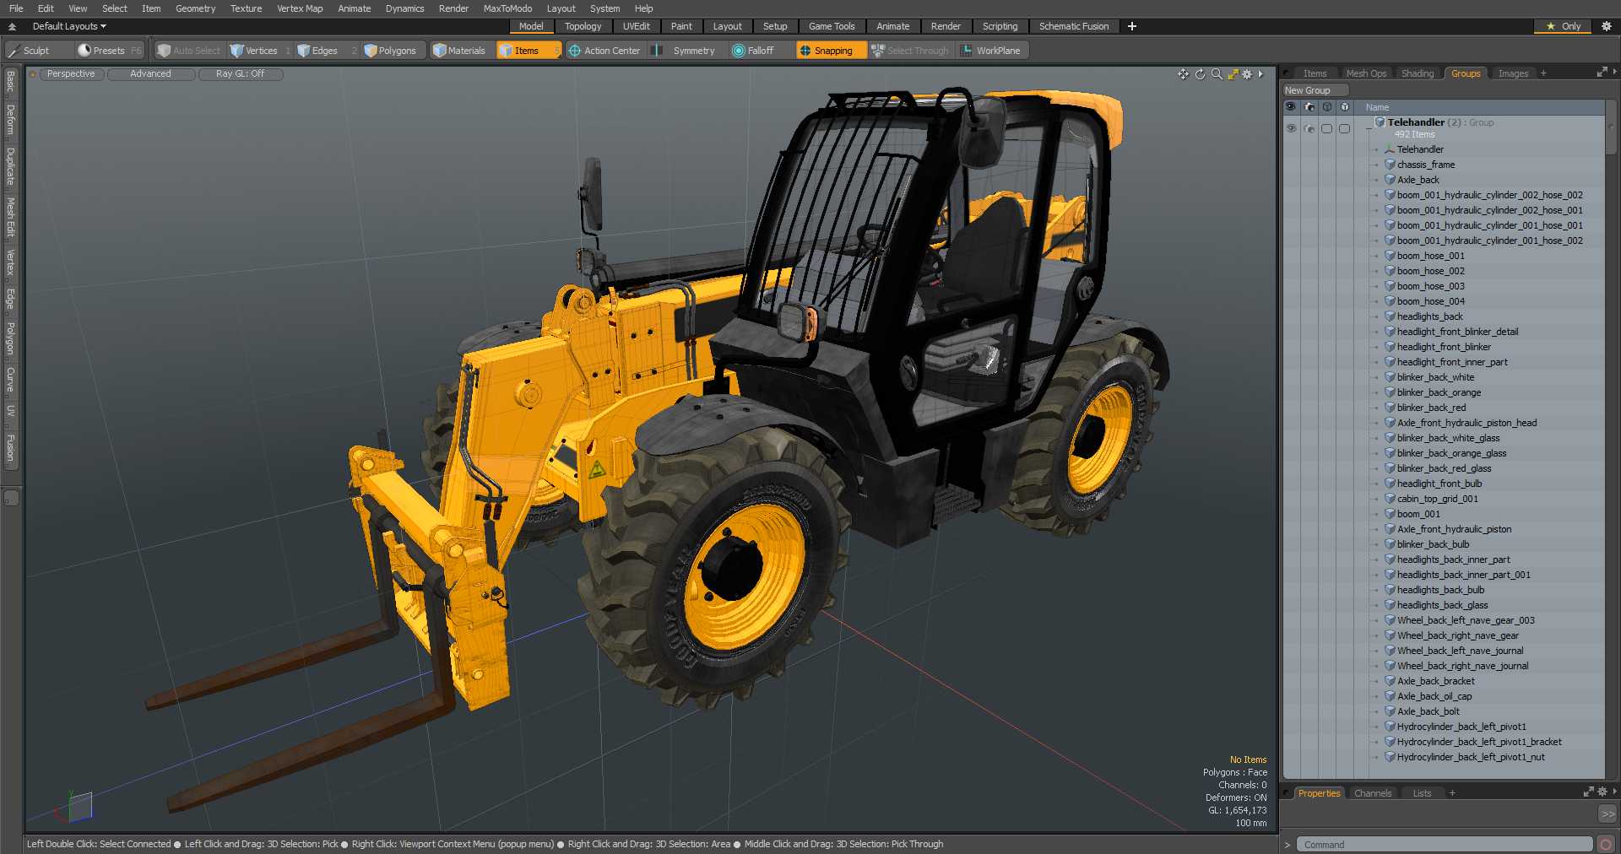1621x854 pixels.
Task: Click the camera render column header icon
Action: coord(1309,107)
